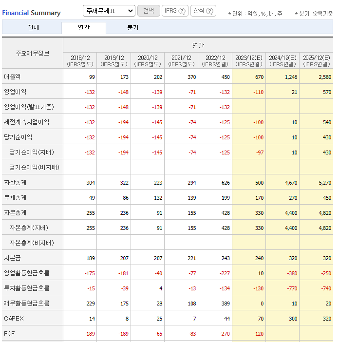
Task: Click the 투자활동현금흐름 row label
Action: click(x=27, y=288)
